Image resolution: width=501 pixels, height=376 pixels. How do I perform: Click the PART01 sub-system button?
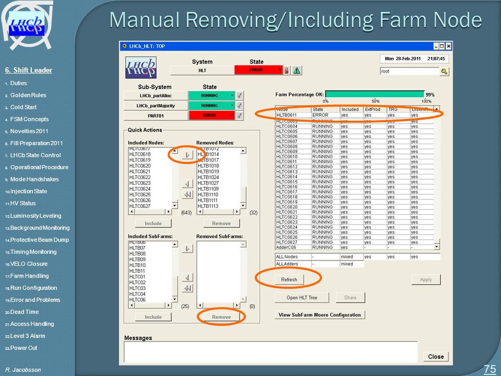coord(156,115)
